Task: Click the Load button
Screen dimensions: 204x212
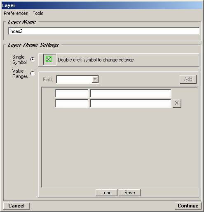Action: click(106, 193)
